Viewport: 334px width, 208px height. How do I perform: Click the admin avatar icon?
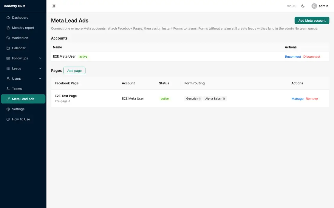(x=314, y=6)
